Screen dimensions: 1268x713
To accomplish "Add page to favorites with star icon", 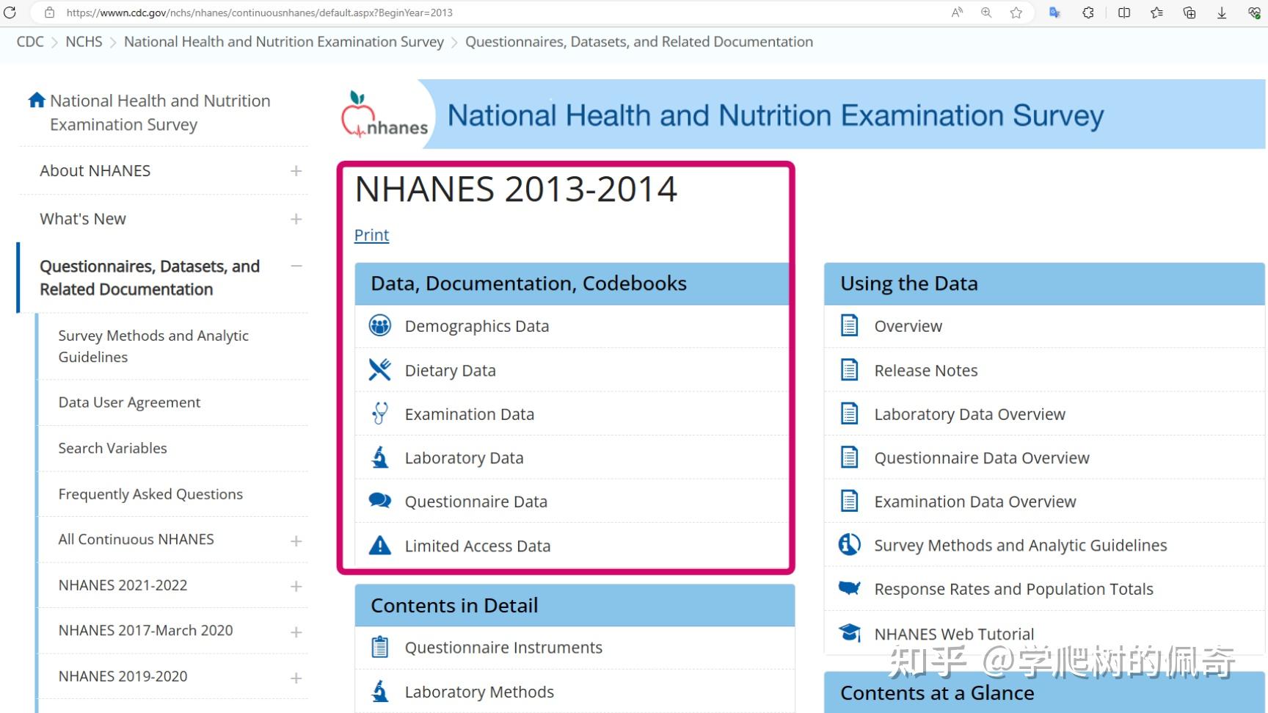I will click(1016, 12).
